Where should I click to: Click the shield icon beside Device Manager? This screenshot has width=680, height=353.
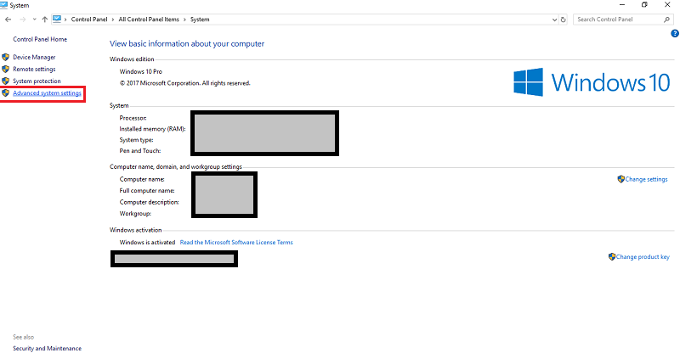(x=6, y=57)
